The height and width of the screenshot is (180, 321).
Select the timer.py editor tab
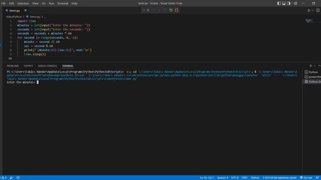pyautogui.click(x=15, y=10)
